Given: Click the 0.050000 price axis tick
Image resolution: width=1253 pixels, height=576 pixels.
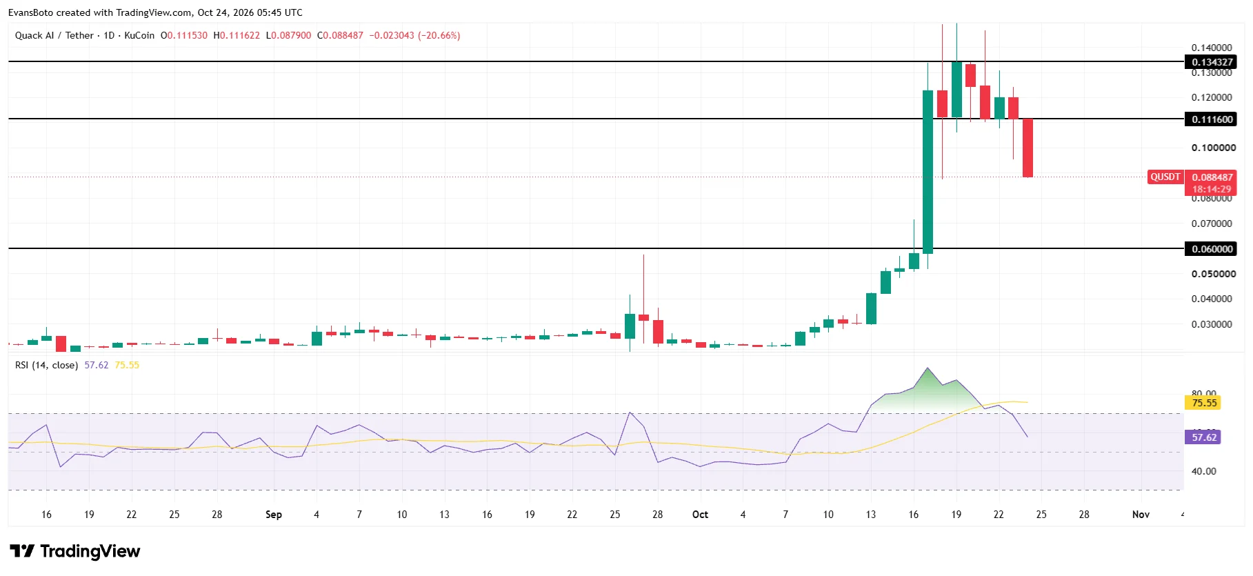Looking at the screenshot, I should (x=1213, y=274).
